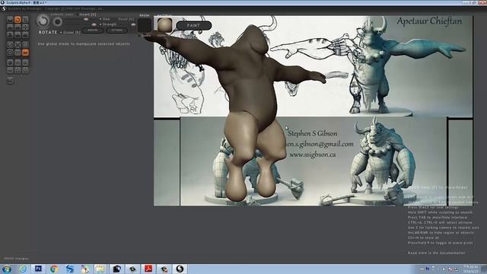Select the orange Rotate tool
The image size is (487, 274).
click(x=18, y=20)
